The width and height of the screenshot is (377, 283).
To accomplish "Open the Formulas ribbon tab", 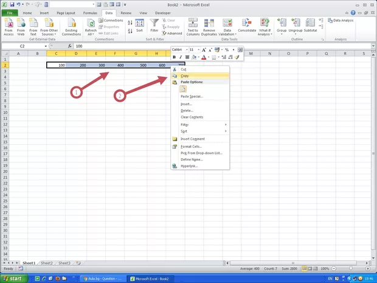I will click(89, 12).
